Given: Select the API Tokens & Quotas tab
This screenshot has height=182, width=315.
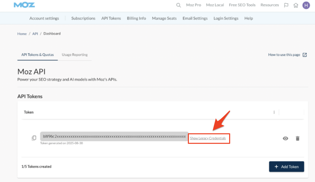Looking at the screenshot, I should [x=38, y=55].
